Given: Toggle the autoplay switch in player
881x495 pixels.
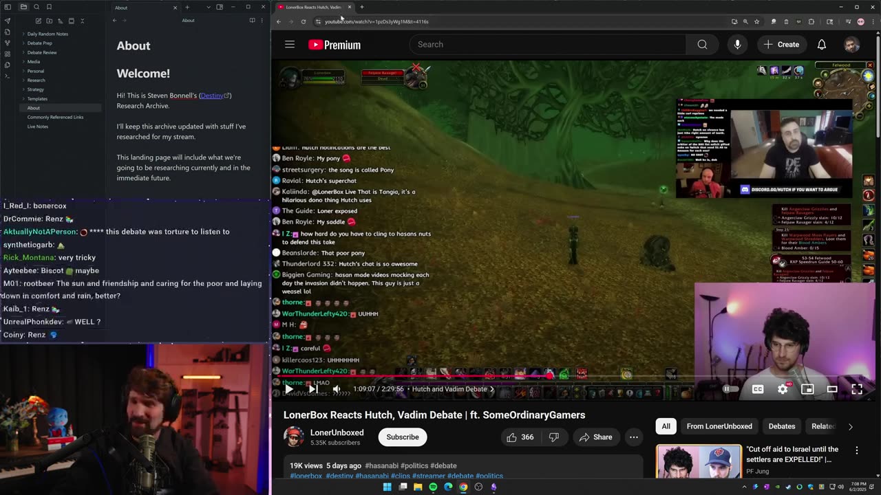Looking at the screenshot, I should pos(730,389).
